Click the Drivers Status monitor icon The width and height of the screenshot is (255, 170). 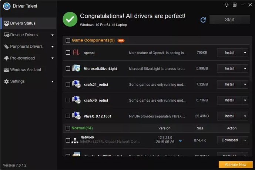[6, 23]
